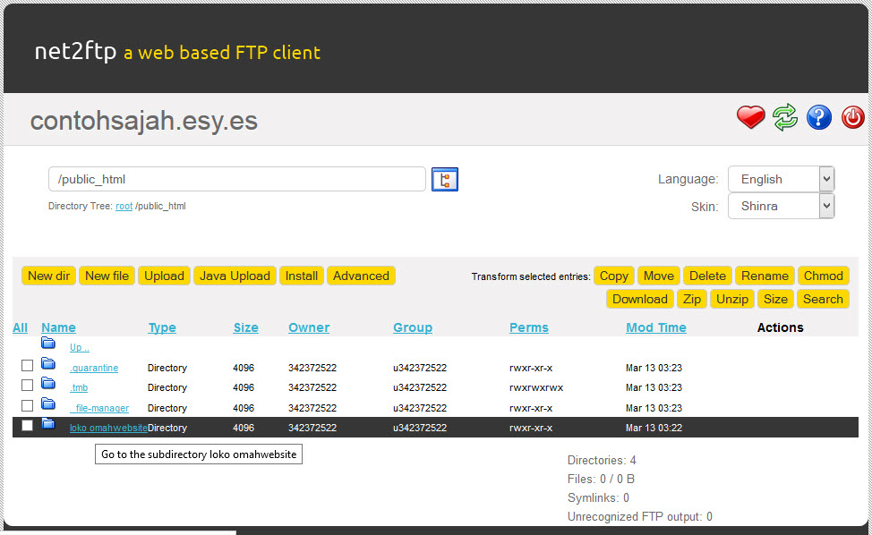
Task: Open the Language dropdown
Action: pos(781,179)
